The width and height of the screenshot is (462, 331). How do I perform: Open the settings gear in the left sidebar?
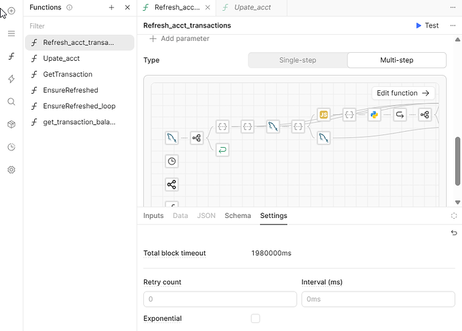(x=11, y=170)
